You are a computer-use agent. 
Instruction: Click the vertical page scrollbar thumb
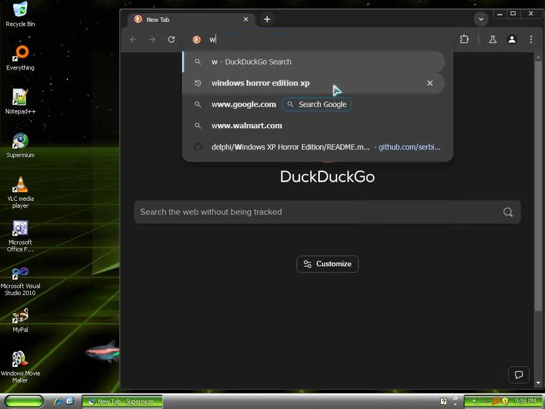click(x=539, y=185)
